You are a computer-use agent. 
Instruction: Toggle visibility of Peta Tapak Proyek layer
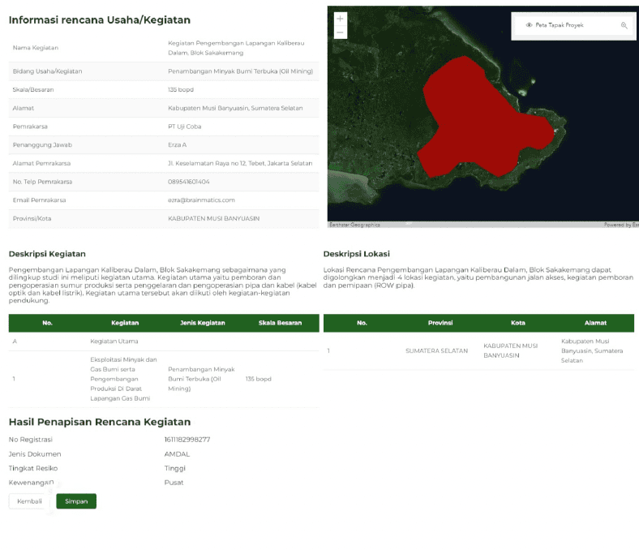(529, 25)
